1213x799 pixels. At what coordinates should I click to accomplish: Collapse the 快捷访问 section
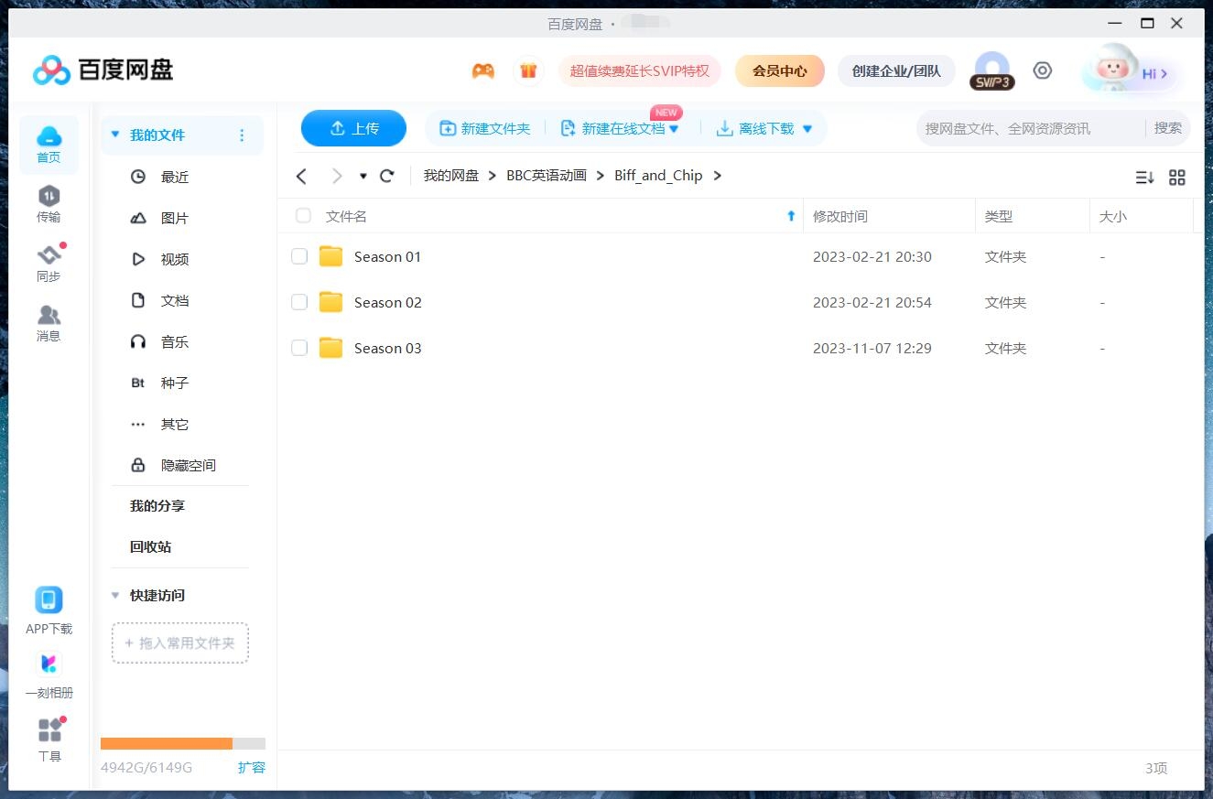114,595
